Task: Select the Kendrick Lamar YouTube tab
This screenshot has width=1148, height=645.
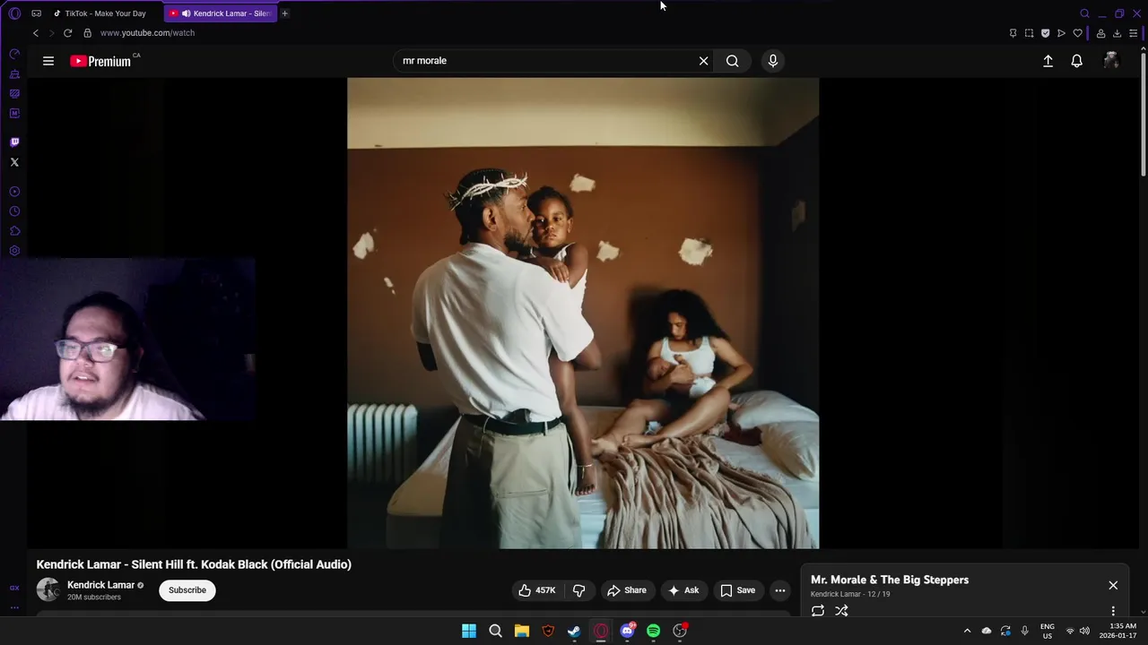Action: click(222, 13)
